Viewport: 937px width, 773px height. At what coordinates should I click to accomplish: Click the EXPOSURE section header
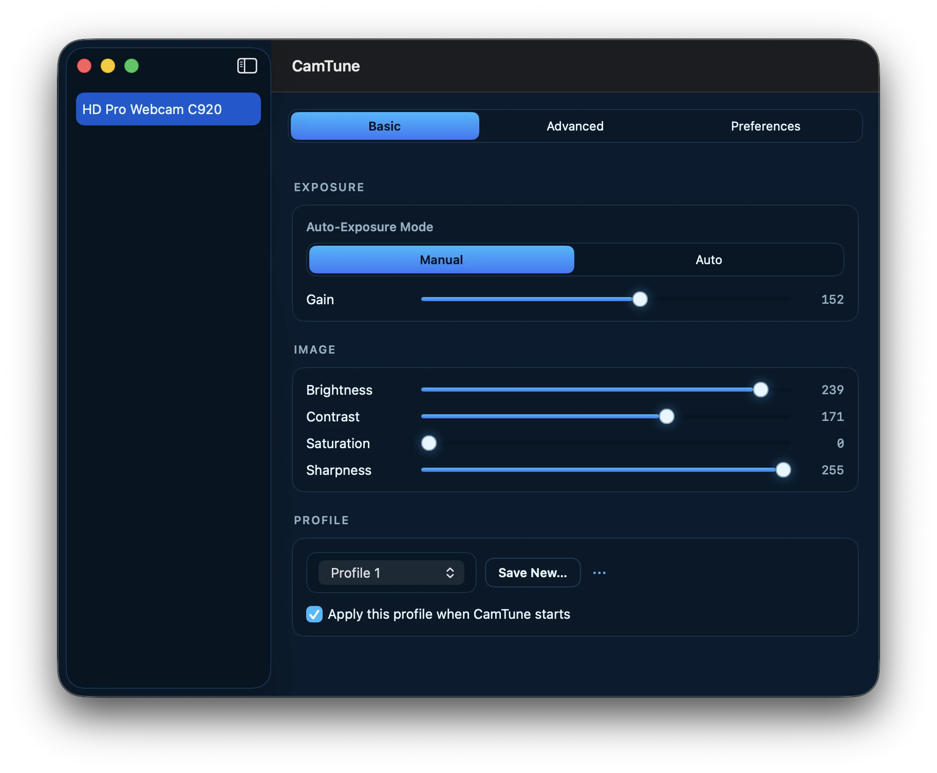tap(329, 187)
